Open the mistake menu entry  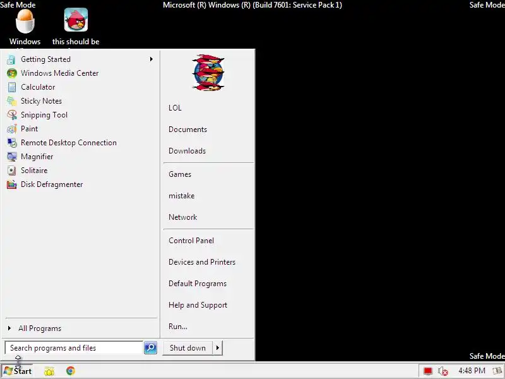click(x=181, y=196)
